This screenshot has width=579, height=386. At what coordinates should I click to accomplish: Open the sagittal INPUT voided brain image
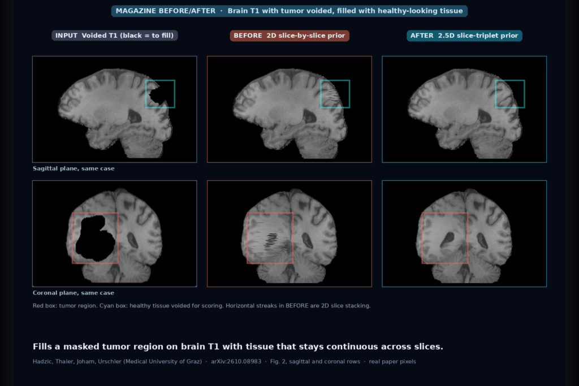coord(114,109)
